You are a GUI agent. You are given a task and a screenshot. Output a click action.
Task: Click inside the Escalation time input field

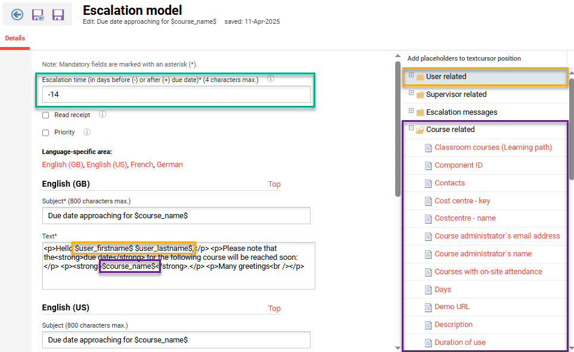[175, 94]
